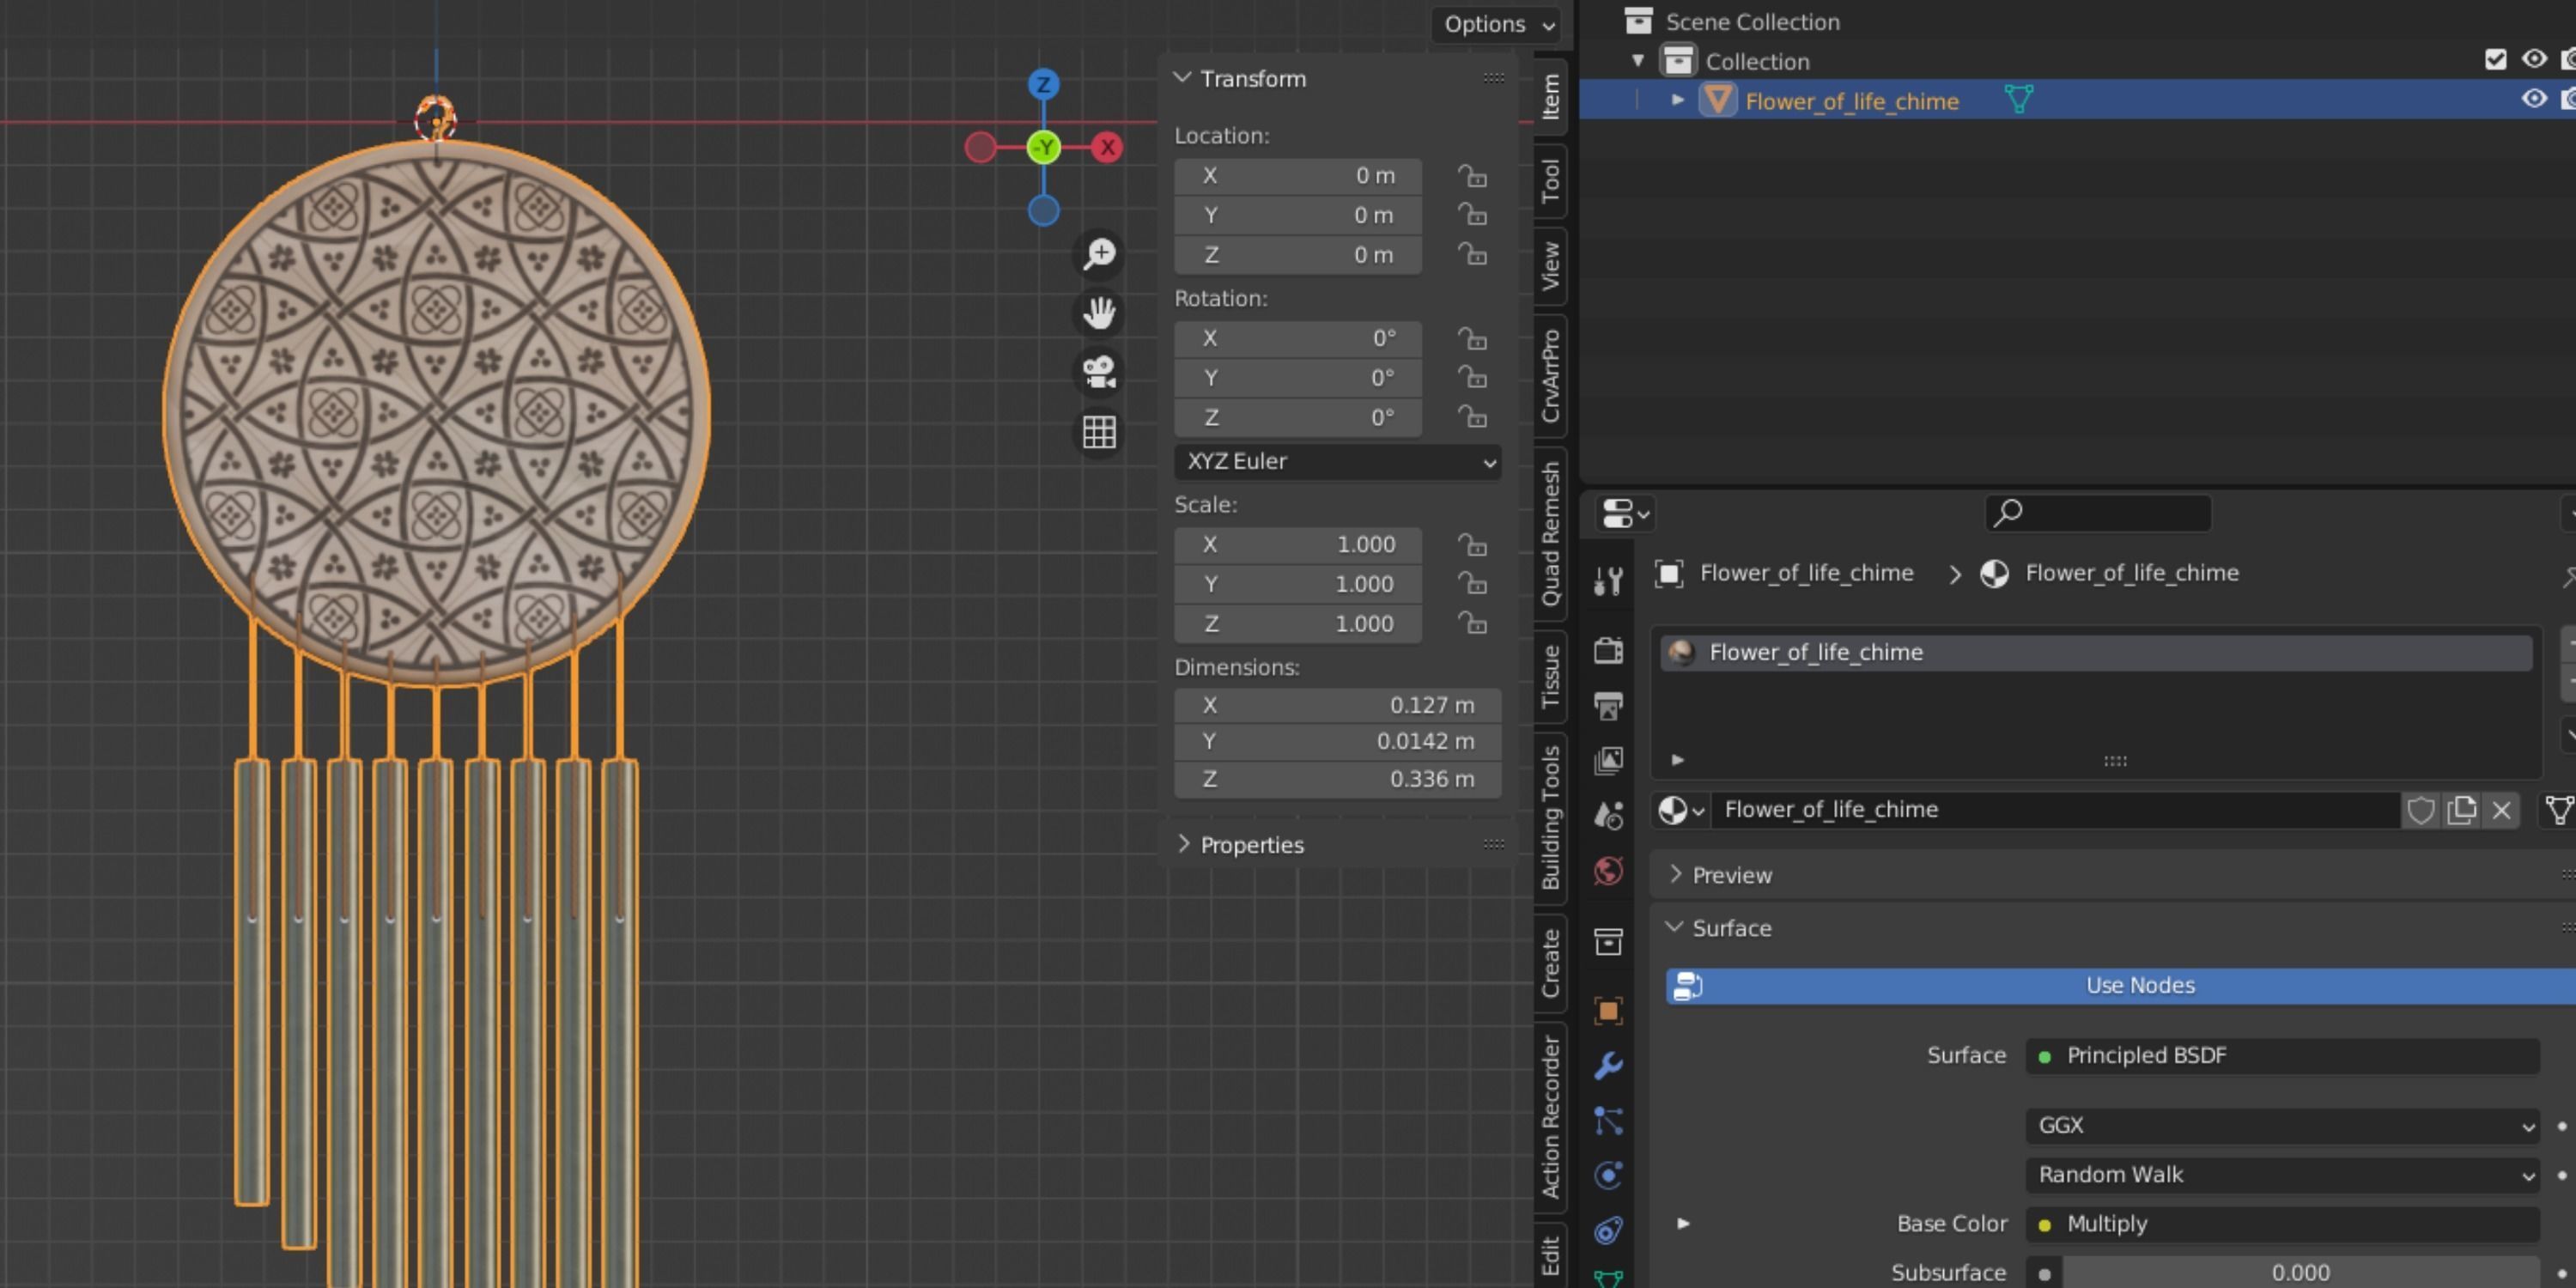Switch to the Tool sidebar tab
Screen dimensions: 2576x1288
pyautogui.click(x=1550, y=181)
